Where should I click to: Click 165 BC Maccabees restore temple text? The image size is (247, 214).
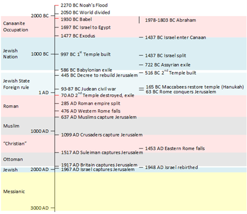(x=195, y=87)
